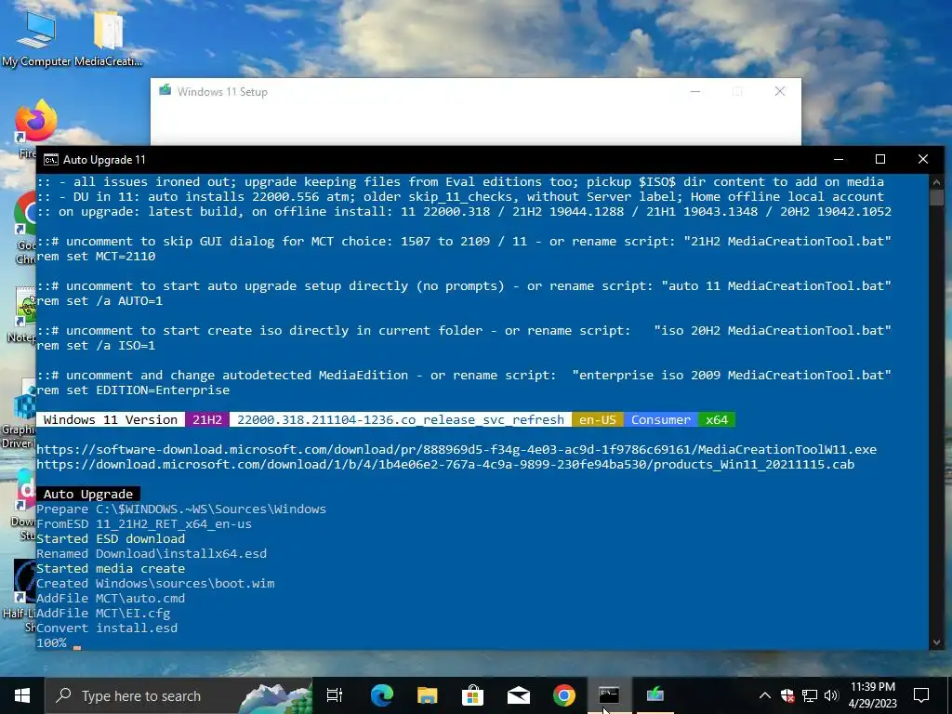The width and height of the screenshot is (952, 714).
Task: Click the console scrollbar up arrow
Action: click(x=936, y=181)
